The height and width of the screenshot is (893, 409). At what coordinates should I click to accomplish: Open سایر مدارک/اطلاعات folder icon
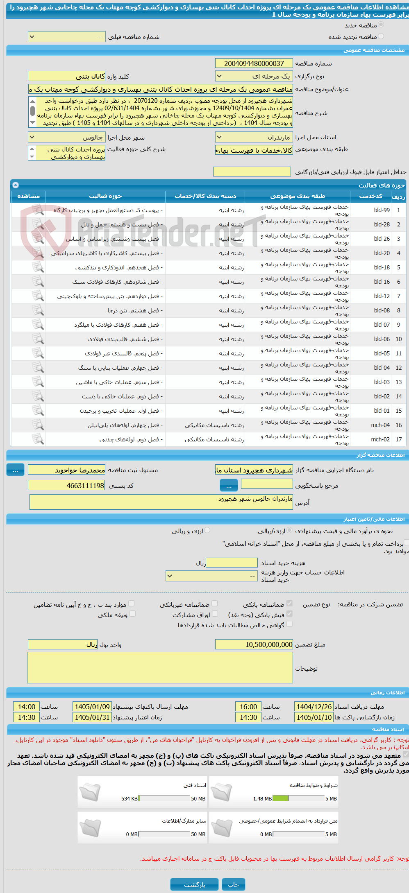point(90,827)
